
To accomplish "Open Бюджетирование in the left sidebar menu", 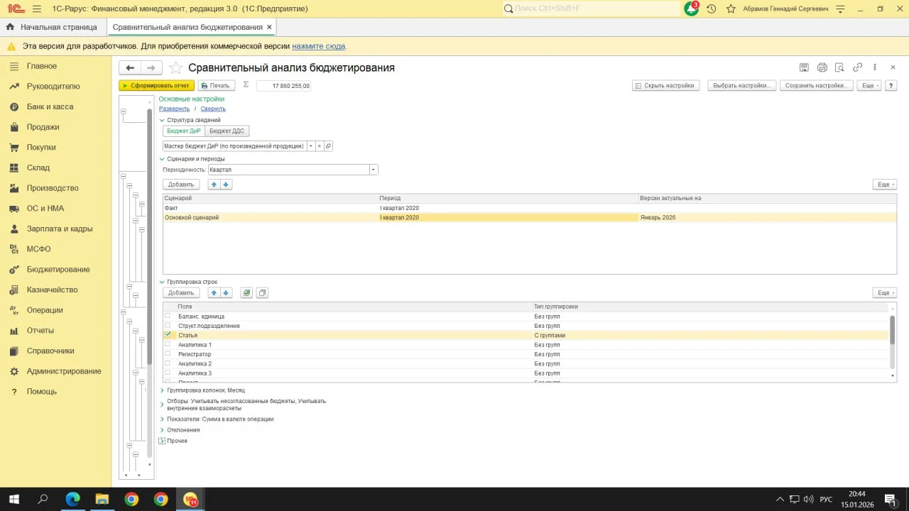I will (x=58, y=270).
